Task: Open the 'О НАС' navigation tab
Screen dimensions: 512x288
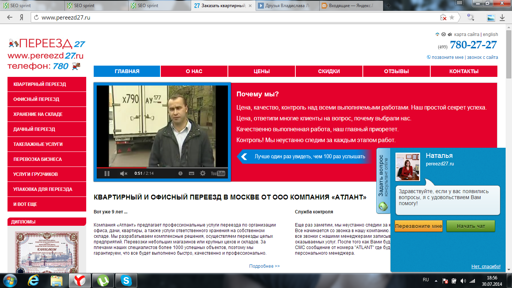Action: click(x=194, y=71)
